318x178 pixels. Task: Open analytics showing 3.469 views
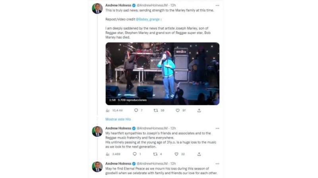tap(107, 154)
